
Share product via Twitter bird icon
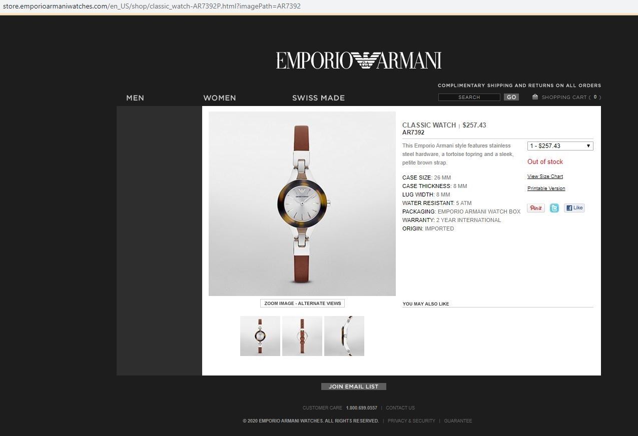coord(554,208)
